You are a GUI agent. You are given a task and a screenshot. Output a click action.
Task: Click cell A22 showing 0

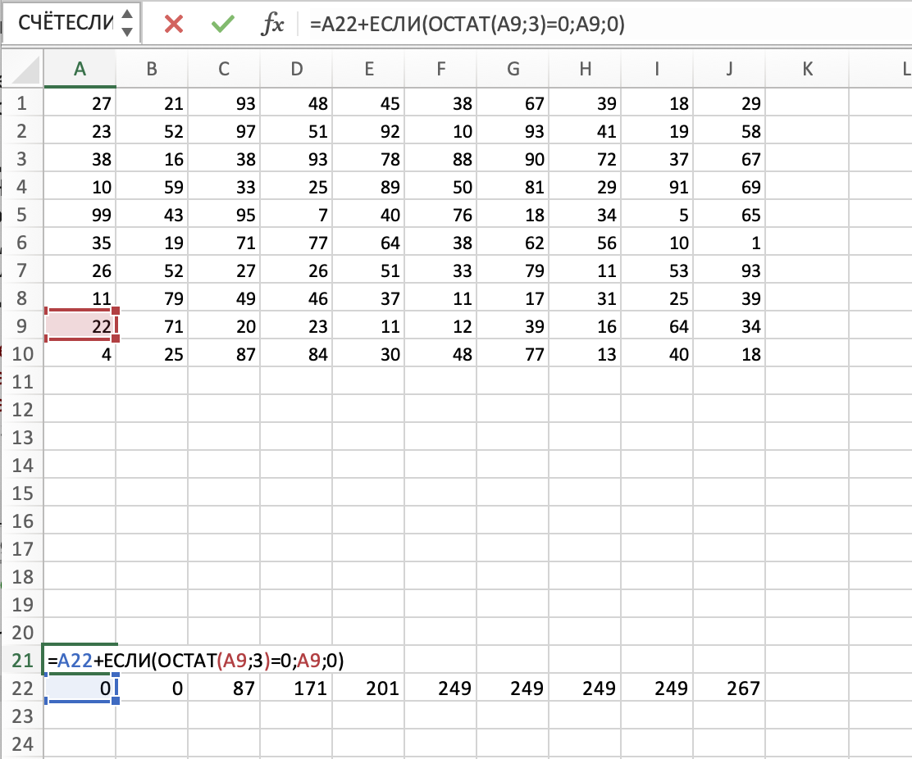pos(80,689)
